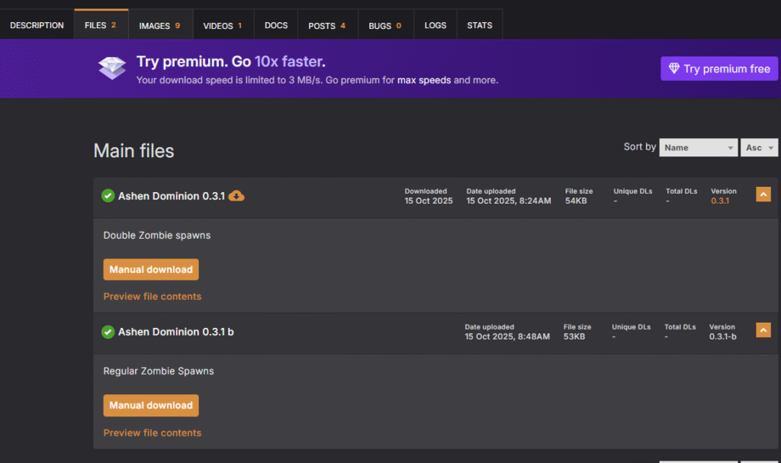Open the Stats tab

coord(480,25)
